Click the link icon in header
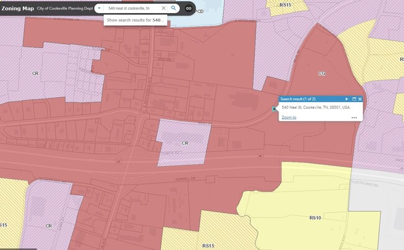The width and height of the screenshot is (404, 250). click(188, 9)
